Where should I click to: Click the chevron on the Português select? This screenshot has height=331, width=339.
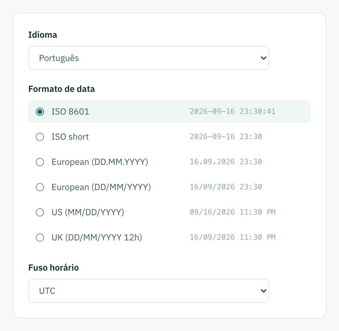(263, 58)
